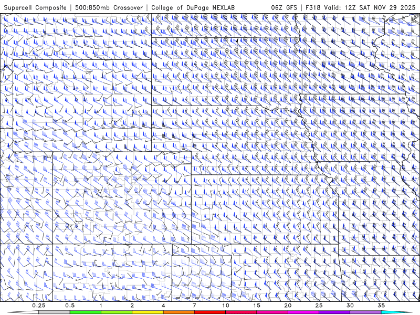Click the 'F318' forecast hour label
The image size is (420, 315).
pyautogui.click(x=313, y=7)
